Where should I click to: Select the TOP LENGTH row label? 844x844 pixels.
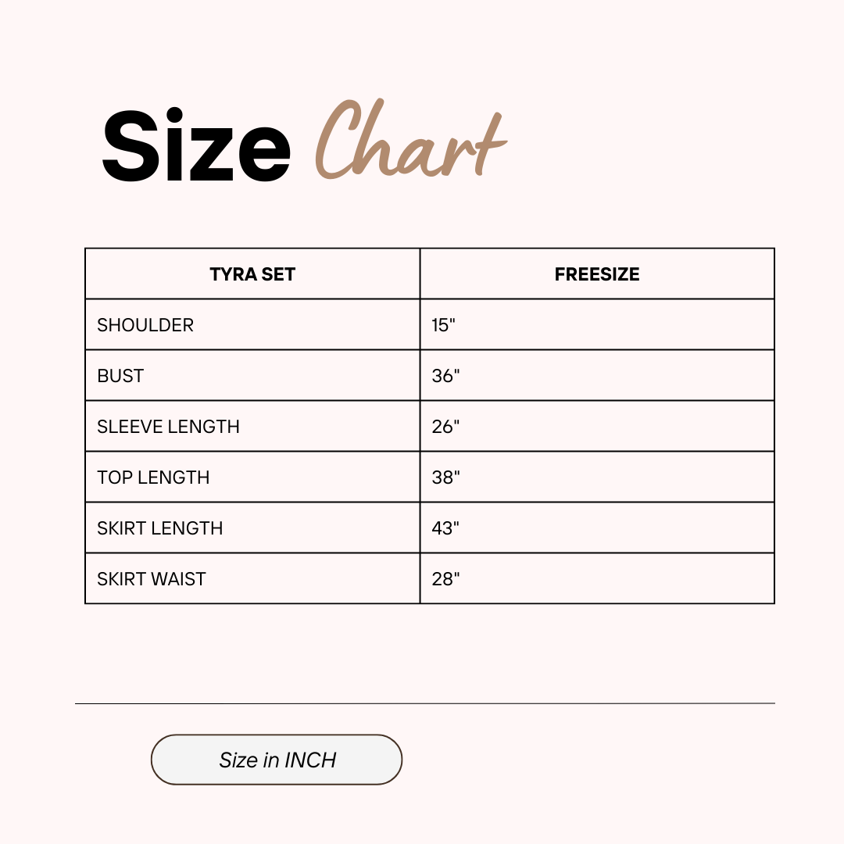[x=153, y=477]
